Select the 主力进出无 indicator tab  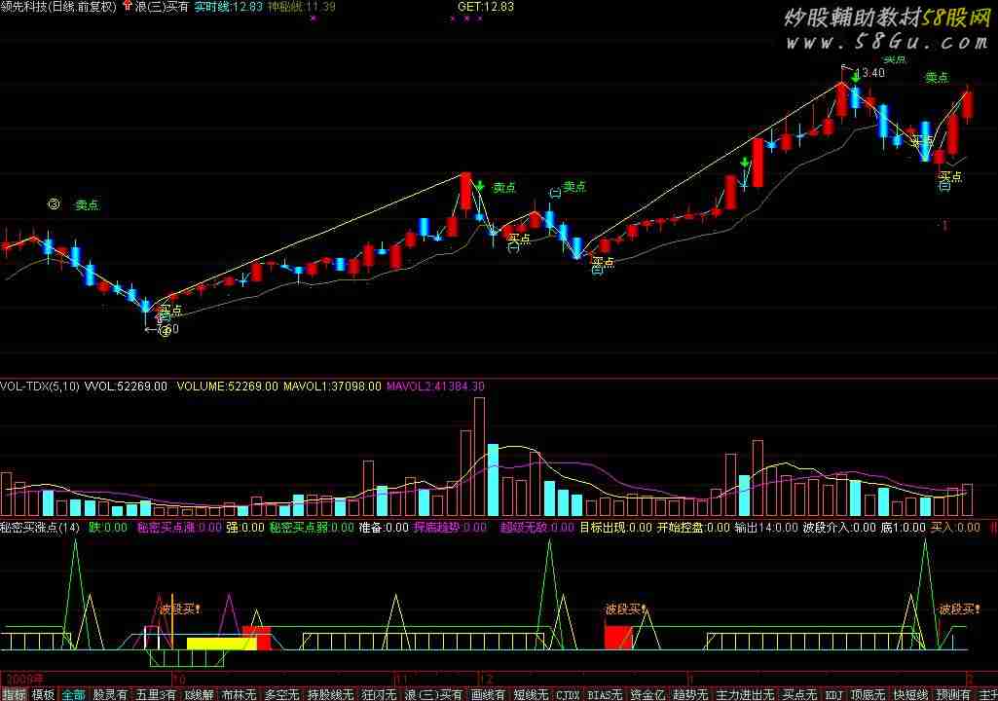[745, 694]
